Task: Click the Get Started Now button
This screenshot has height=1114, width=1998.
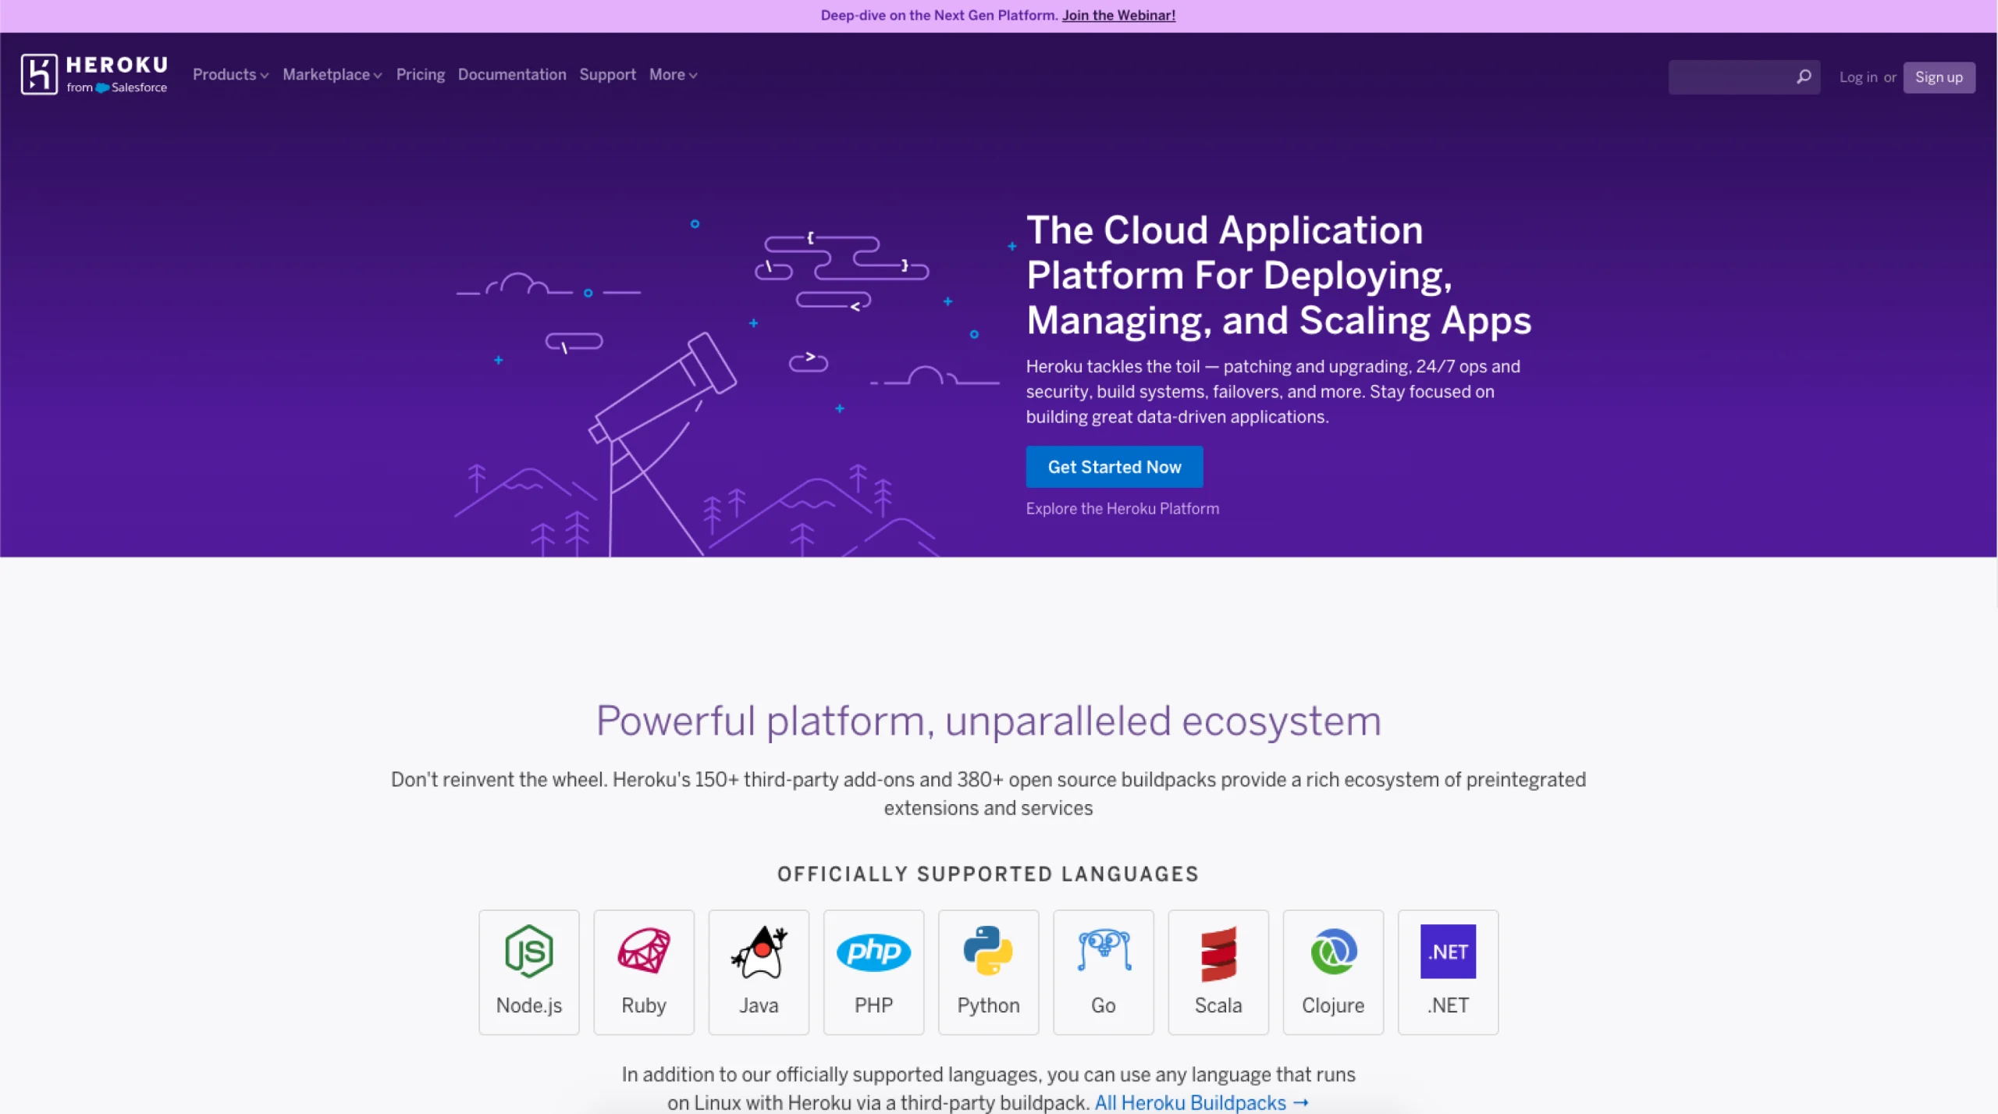Action: pos(1114,466)
